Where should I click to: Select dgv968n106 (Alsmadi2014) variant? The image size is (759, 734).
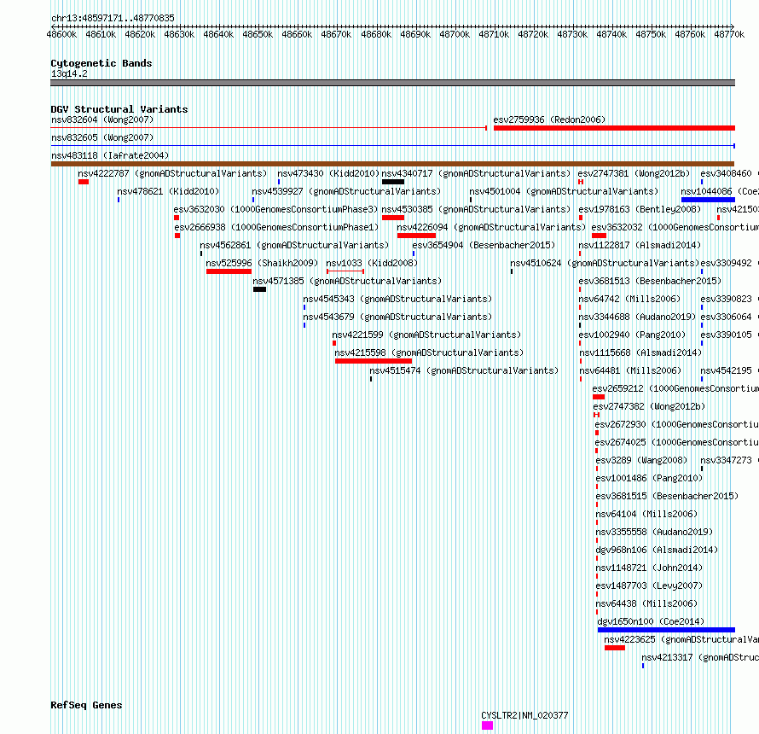pos(657,550)
